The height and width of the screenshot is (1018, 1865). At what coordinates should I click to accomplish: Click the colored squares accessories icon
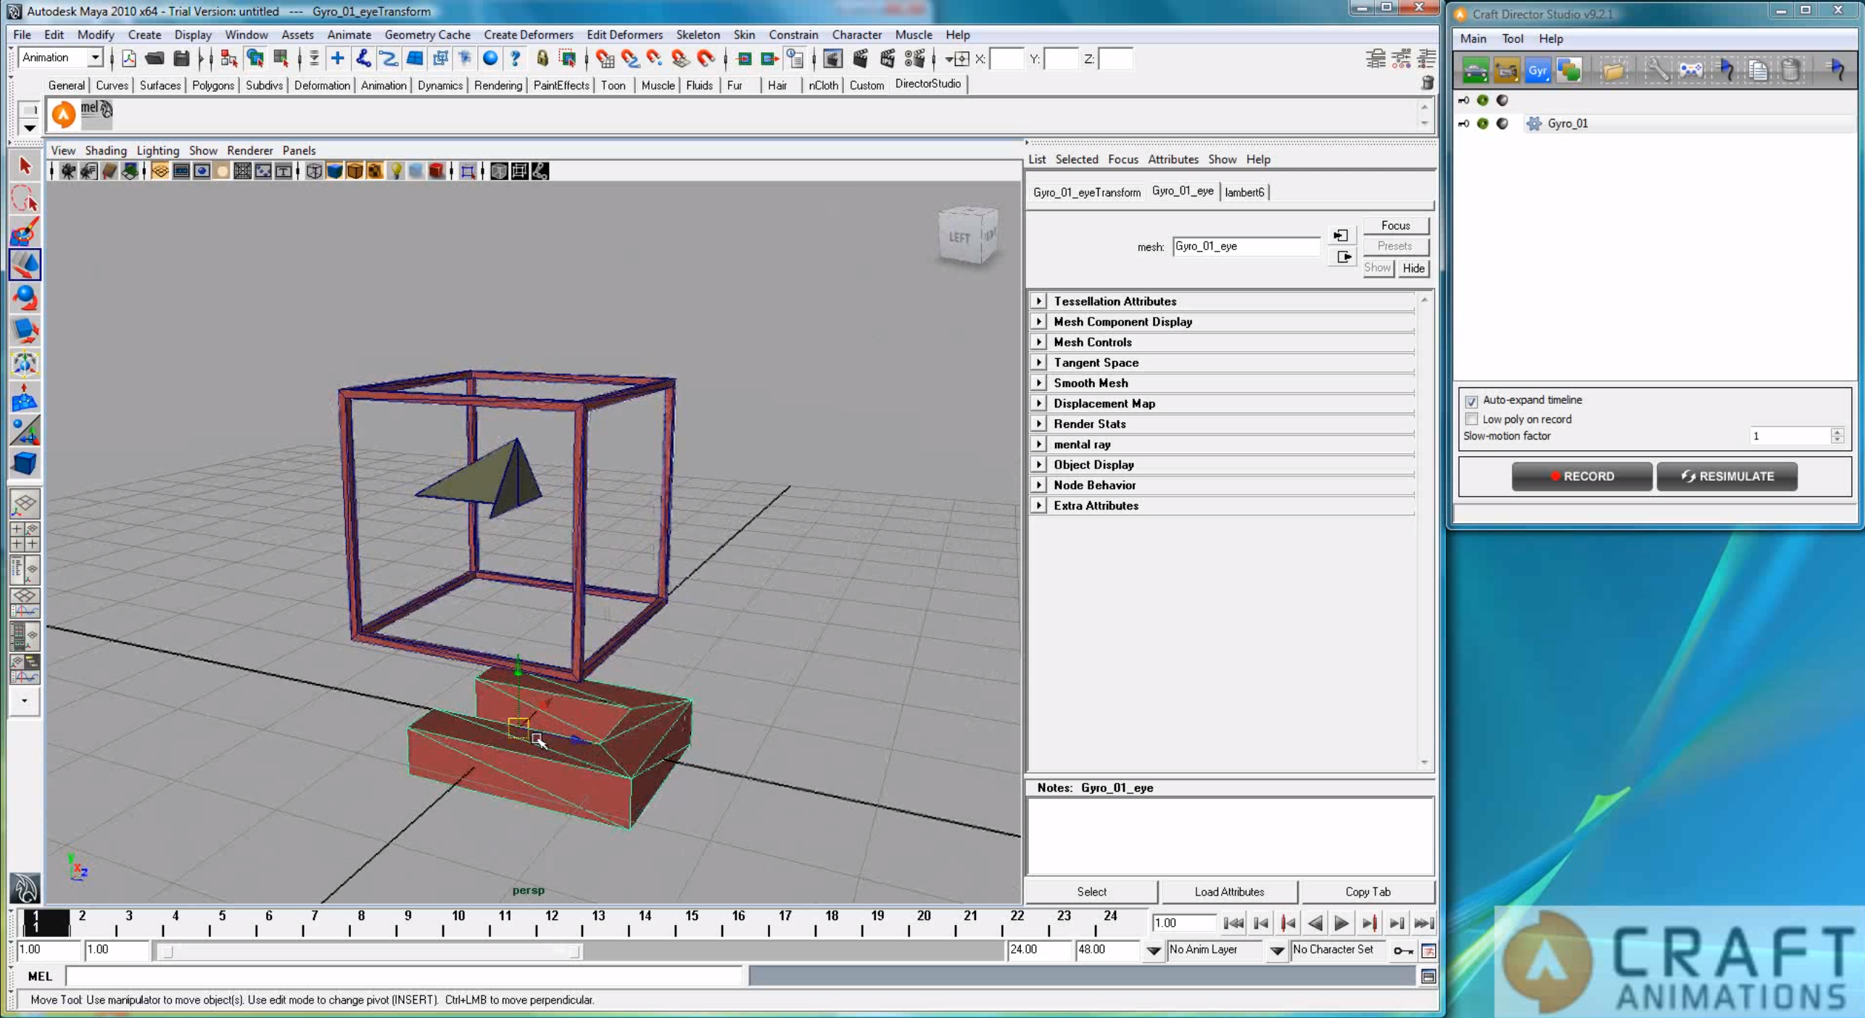pos(1569,70)
